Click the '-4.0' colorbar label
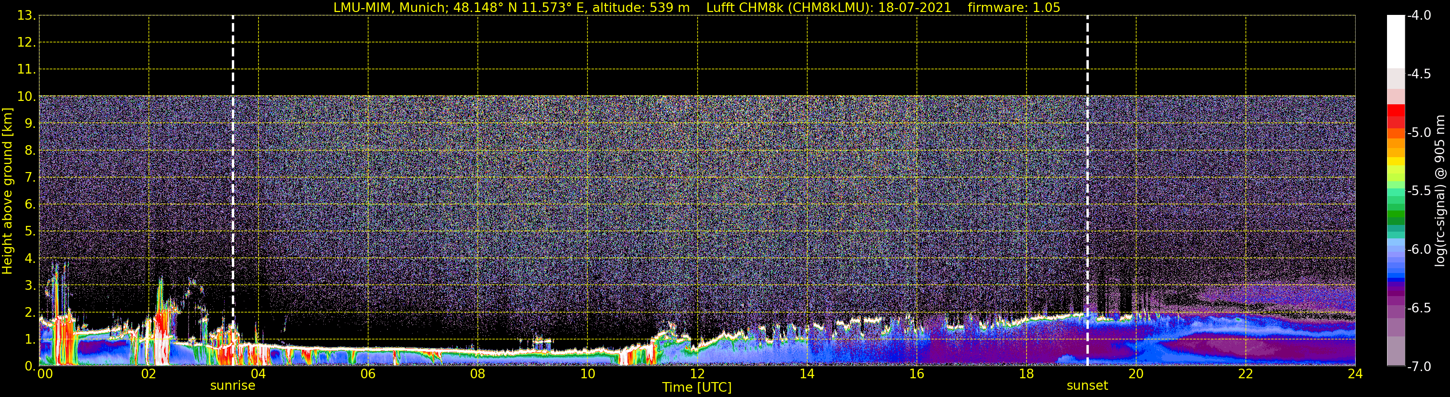The width and height of the screenshot is (1450, 397). (1418, 16)
